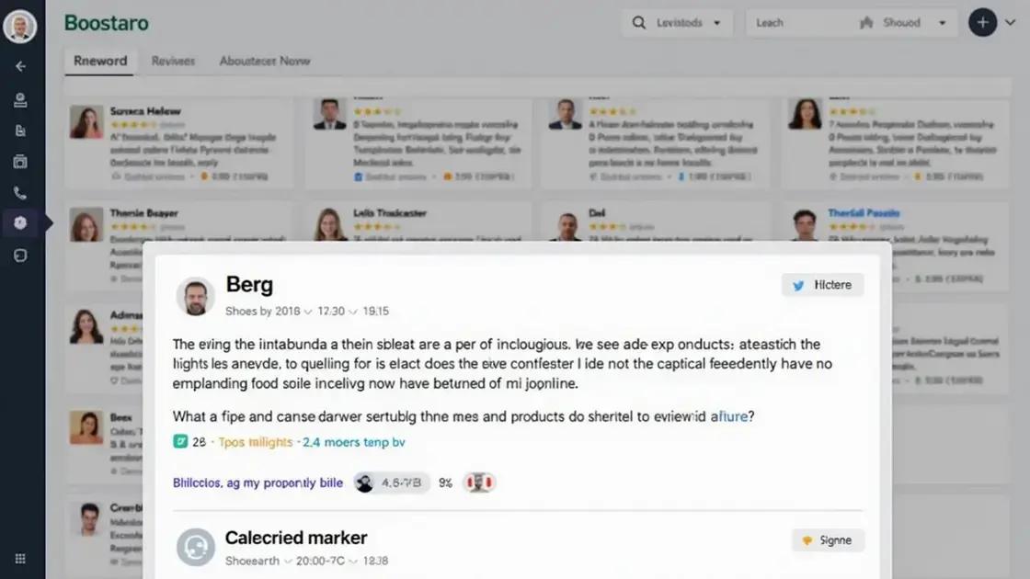Open the camera icon in the sidebar

21,162
